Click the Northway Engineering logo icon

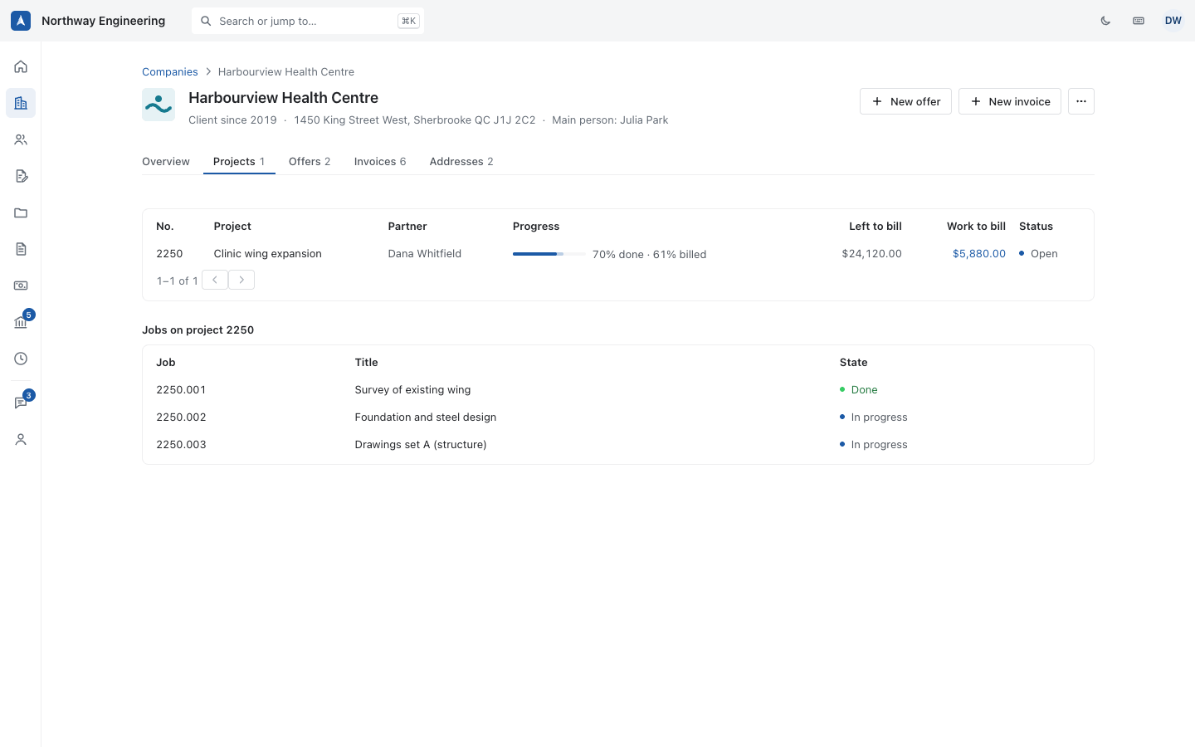point(21,21)
